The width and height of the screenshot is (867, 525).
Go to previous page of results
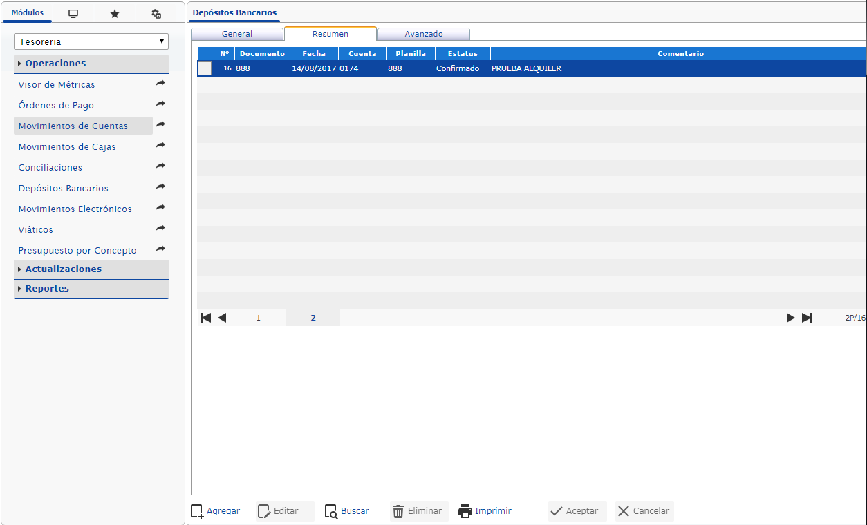tap(222, 318)
